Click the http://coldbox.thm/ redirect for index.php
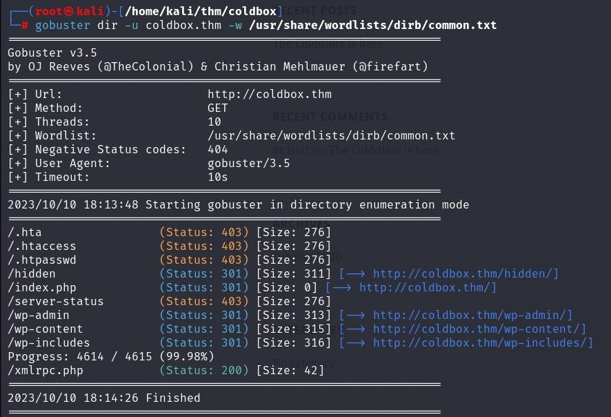611x417 pixels. 428,288
